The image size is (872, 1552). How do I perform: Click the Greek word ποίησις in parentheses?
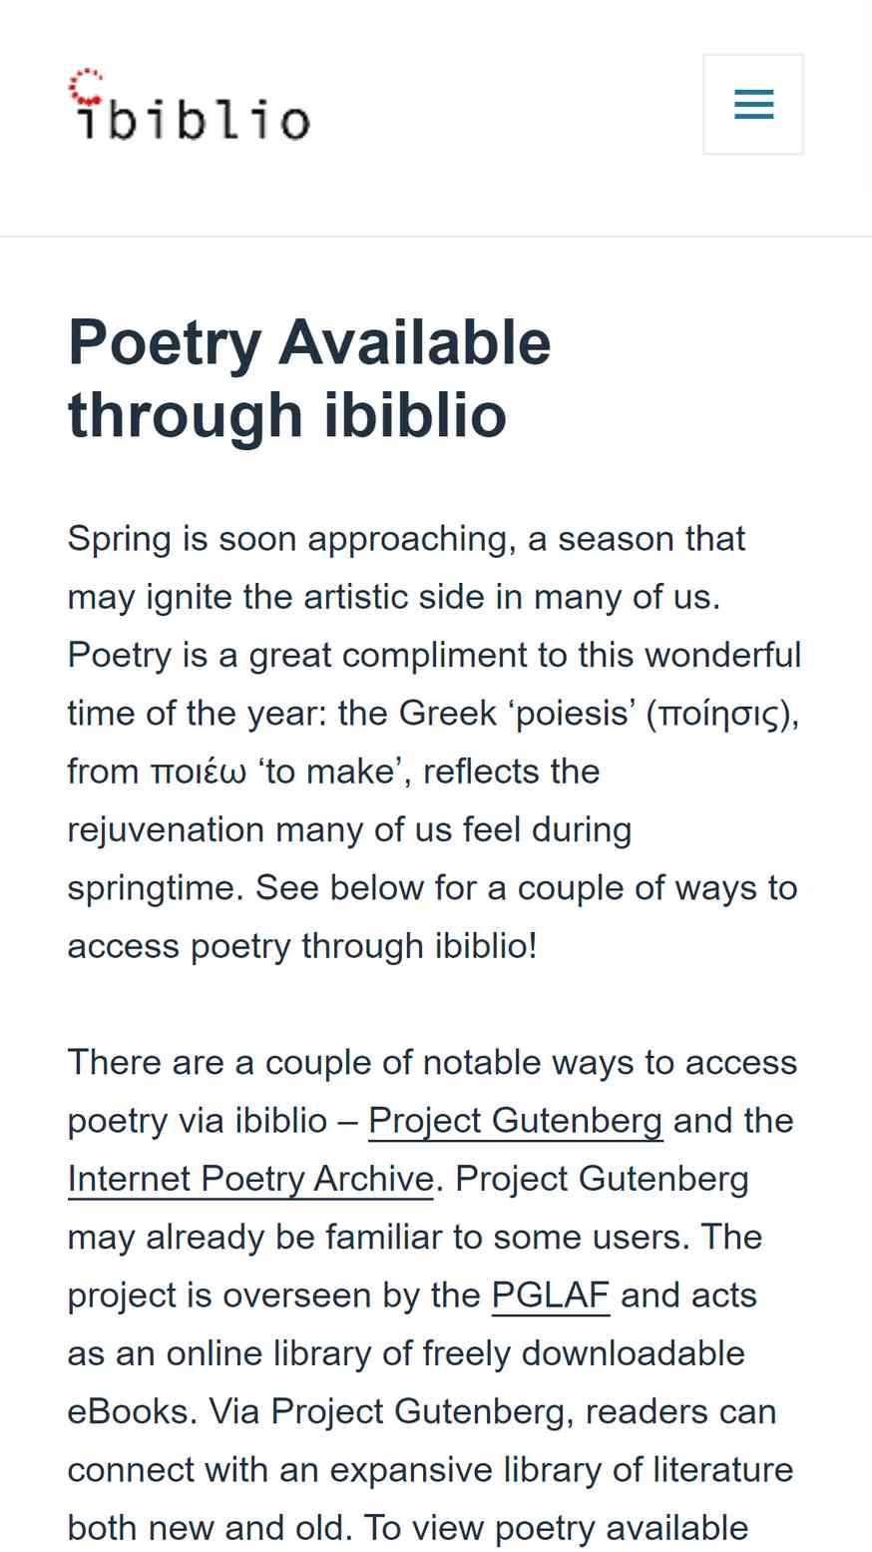(718, 715)
